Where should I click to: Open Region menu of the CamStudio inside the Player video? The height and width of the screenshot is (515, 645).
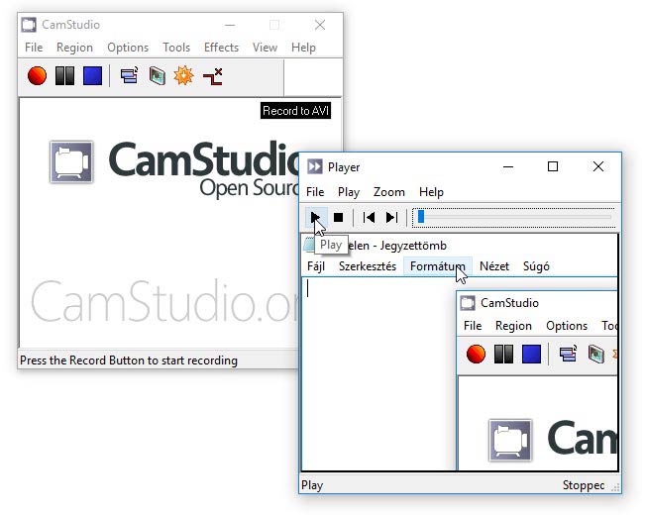(513, 326)
